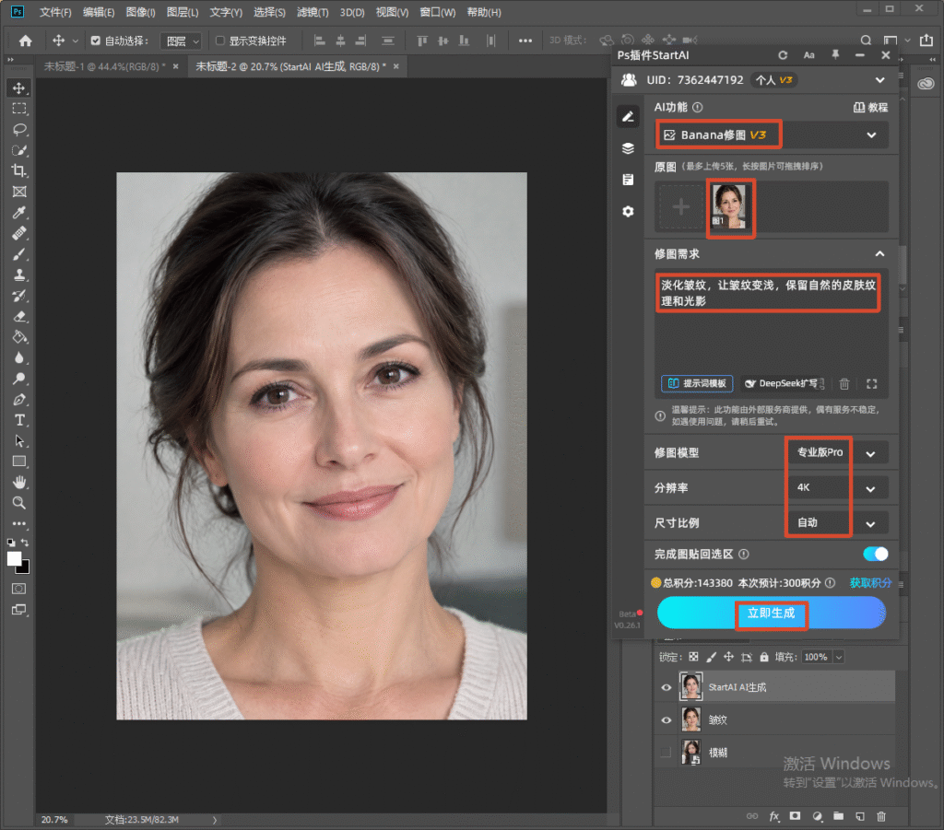Show the 模糊 layer
This screenshot has width=944, height=830.
tap(666, 753)
